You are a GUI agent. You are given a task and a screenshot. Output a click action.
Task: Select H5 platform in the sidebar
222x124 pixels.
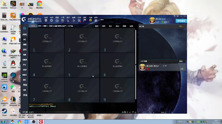coord(25,90)
